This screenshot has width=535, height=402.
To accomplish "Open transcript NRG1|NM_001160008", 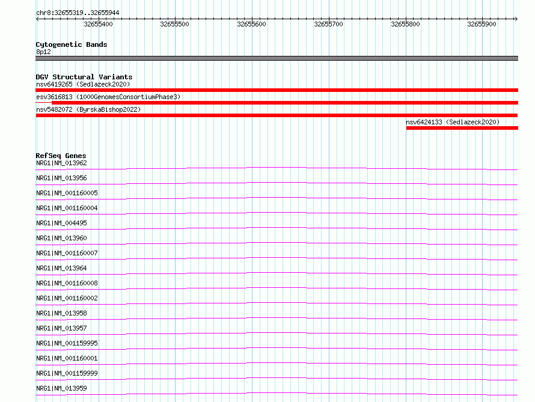I will (67, 283).
